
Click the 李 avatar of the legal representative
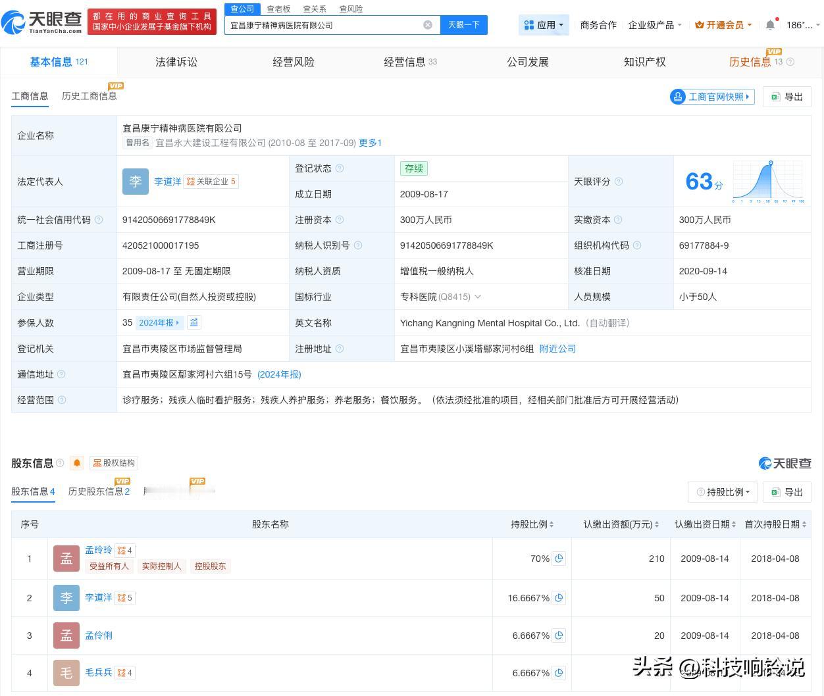click(136, 182)
